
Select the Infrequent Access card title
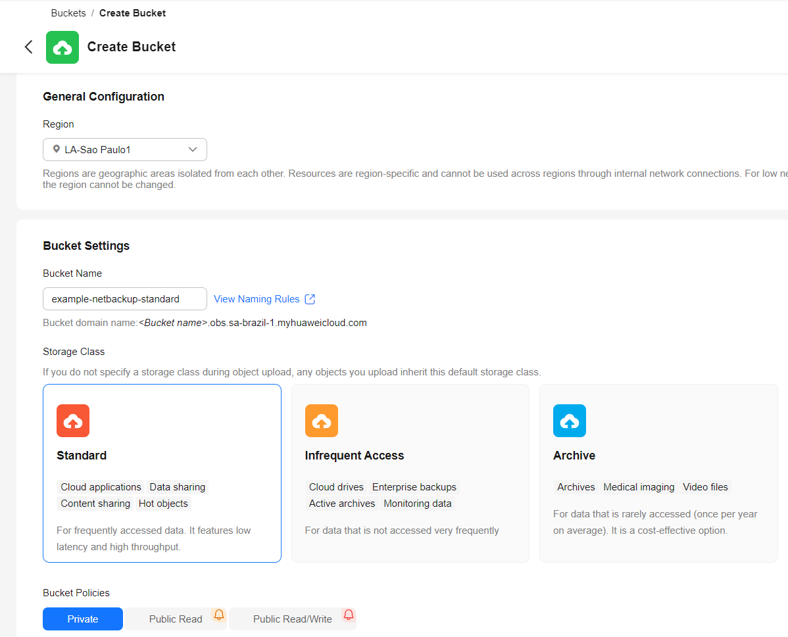click(354, 456)
